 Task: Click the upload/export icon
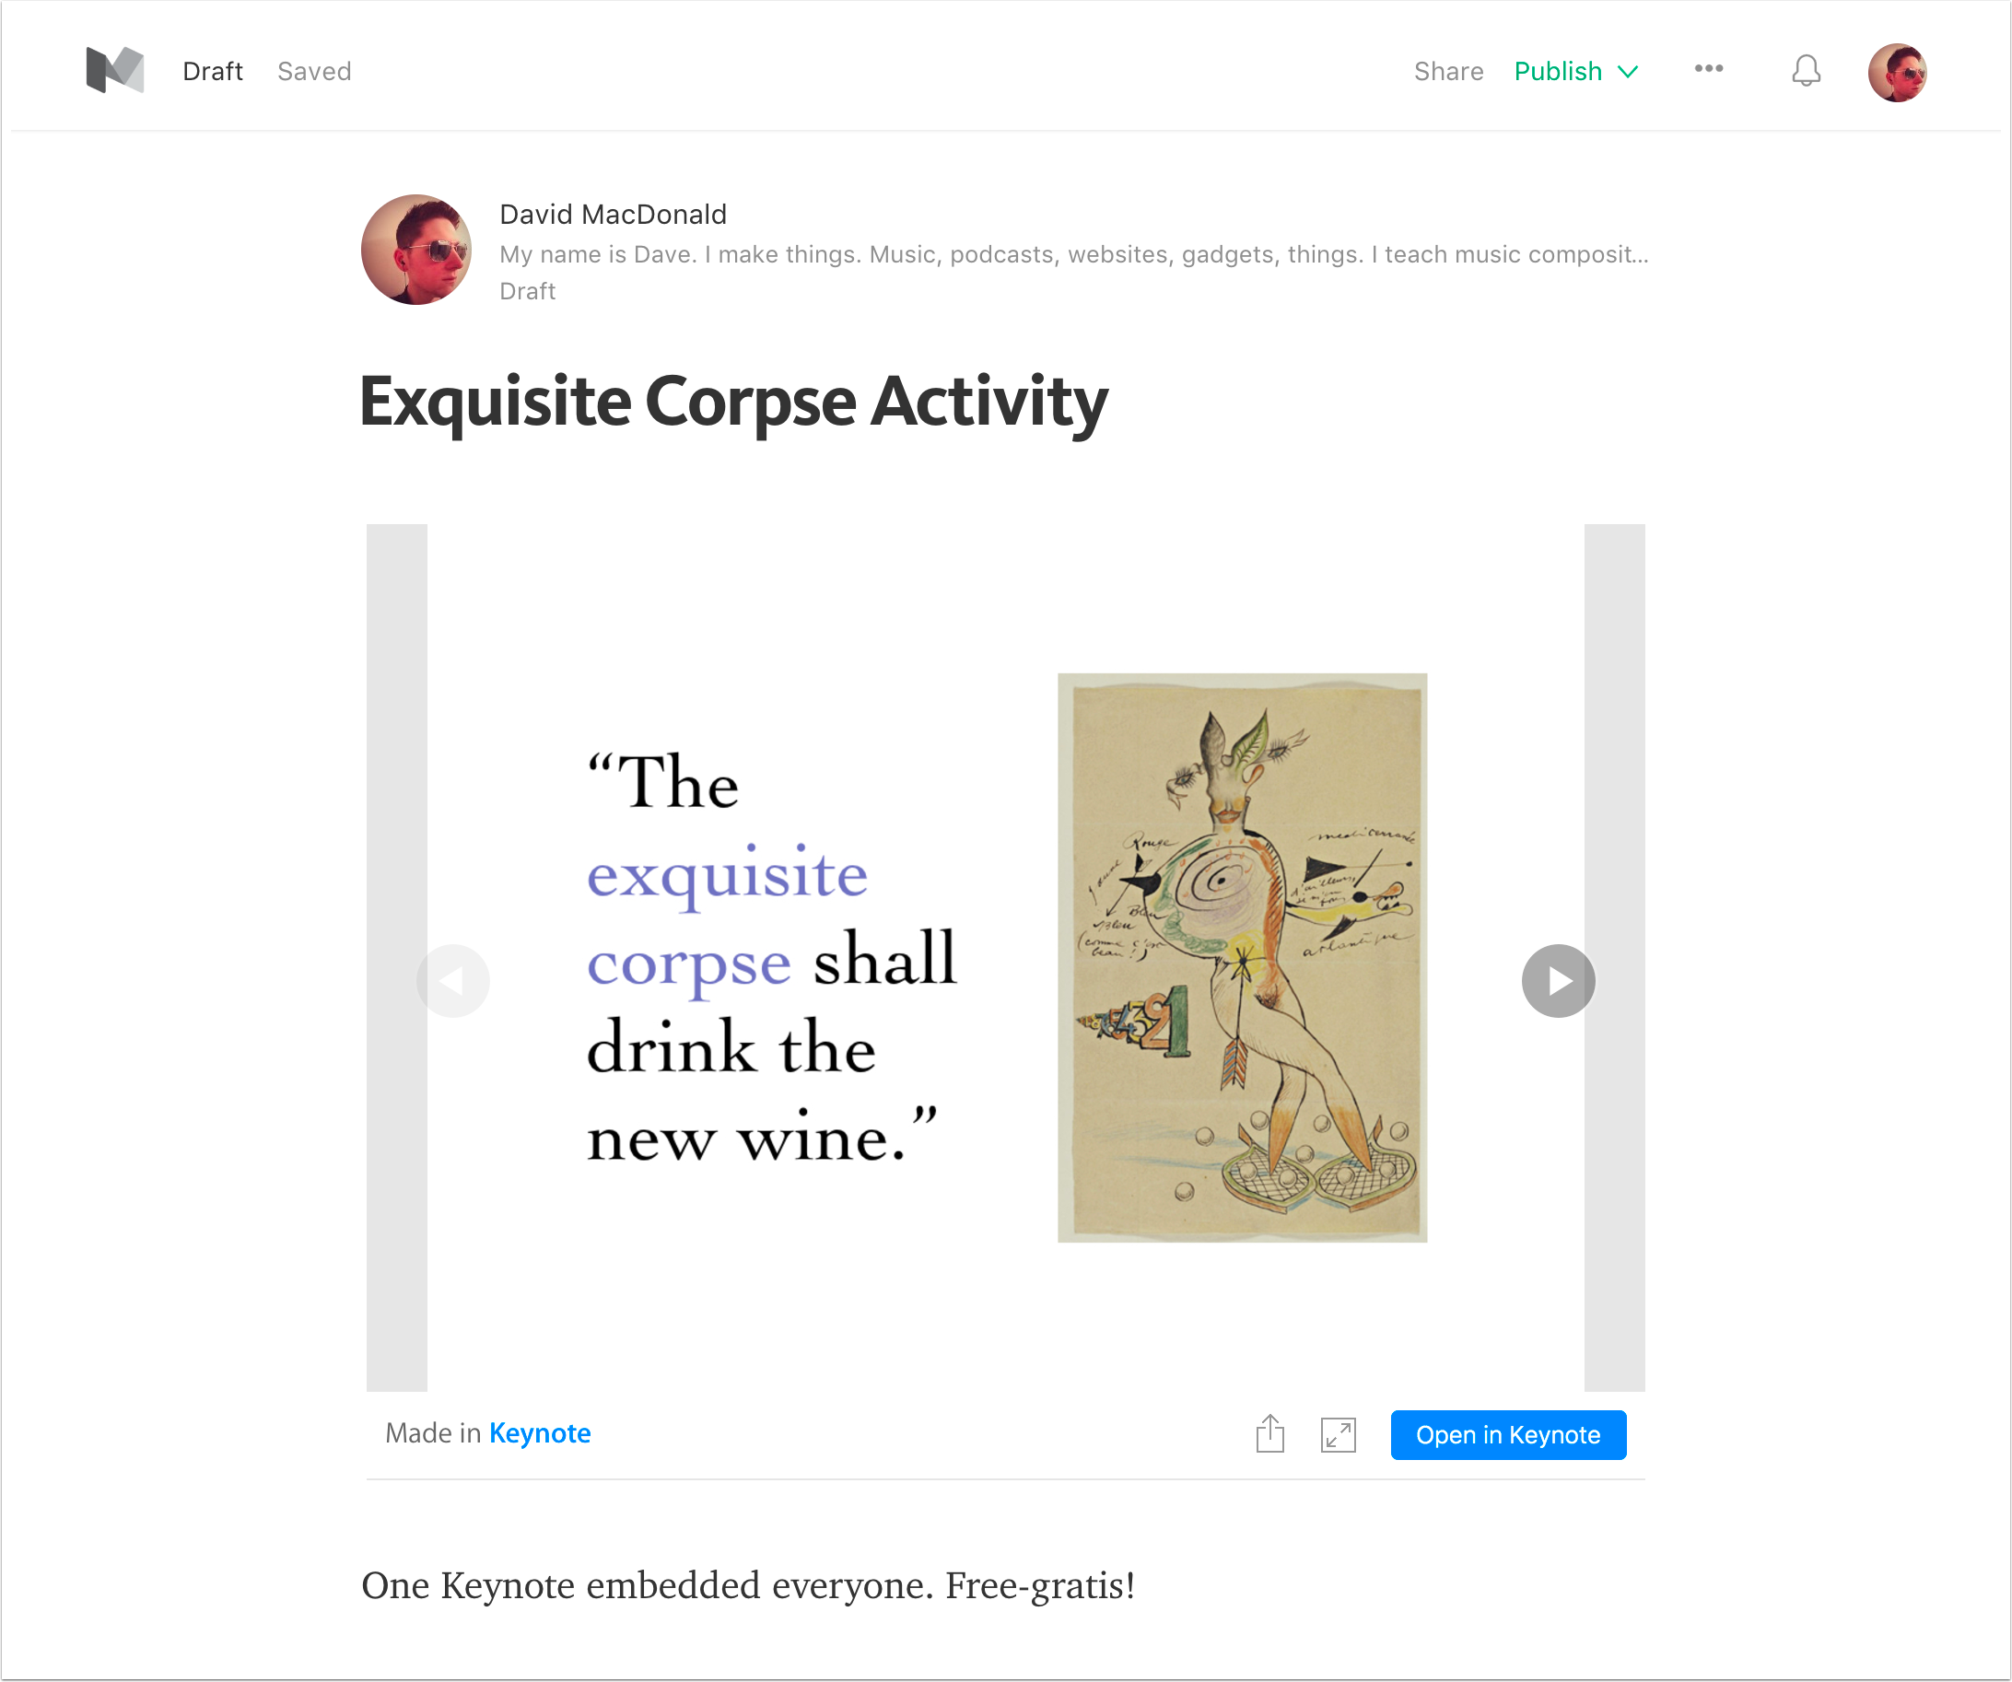pos(1270,1431)
